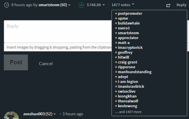Open payout details dropdown beside $748.09
This screenshot has width=189, height=119.
(104, 5)
